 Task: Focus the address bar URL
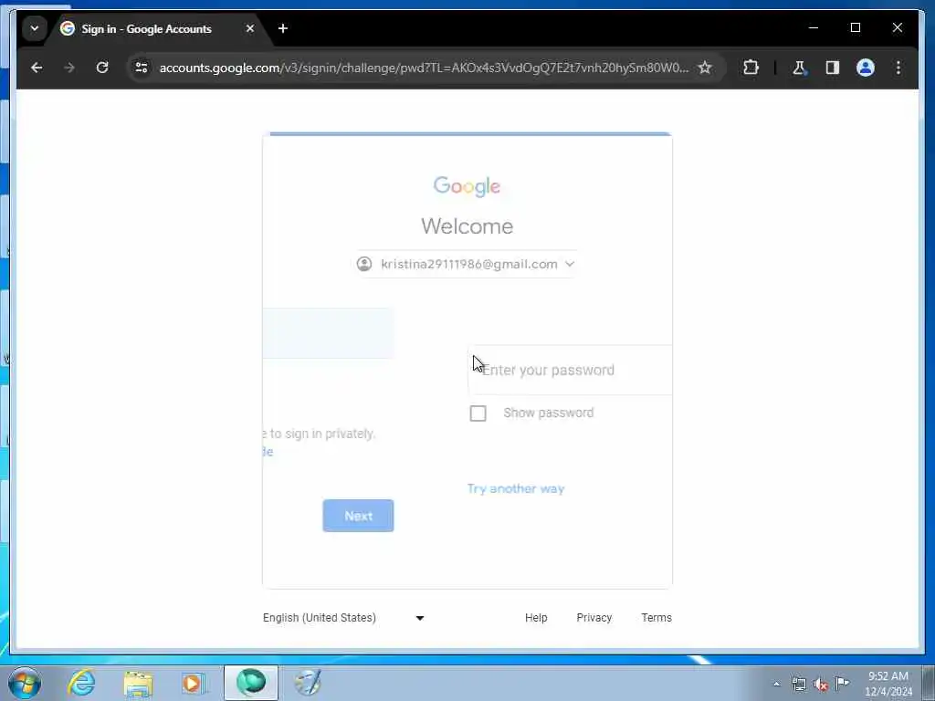click(424, 68)
